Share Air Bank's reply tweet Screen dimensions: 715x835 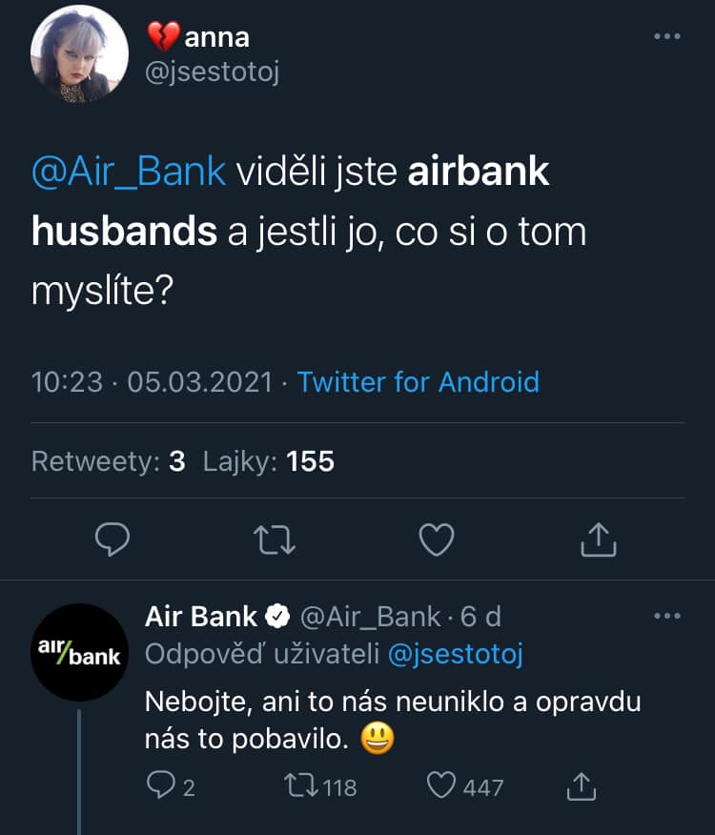click(x=580, y=785)
